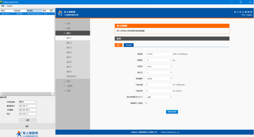Expand the 状态 (Status) sidebar section
The image size is (254, 137).
[x=68, y=24]
